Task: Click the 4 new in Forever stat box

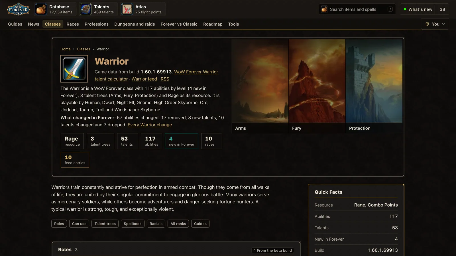Action: 182,141
